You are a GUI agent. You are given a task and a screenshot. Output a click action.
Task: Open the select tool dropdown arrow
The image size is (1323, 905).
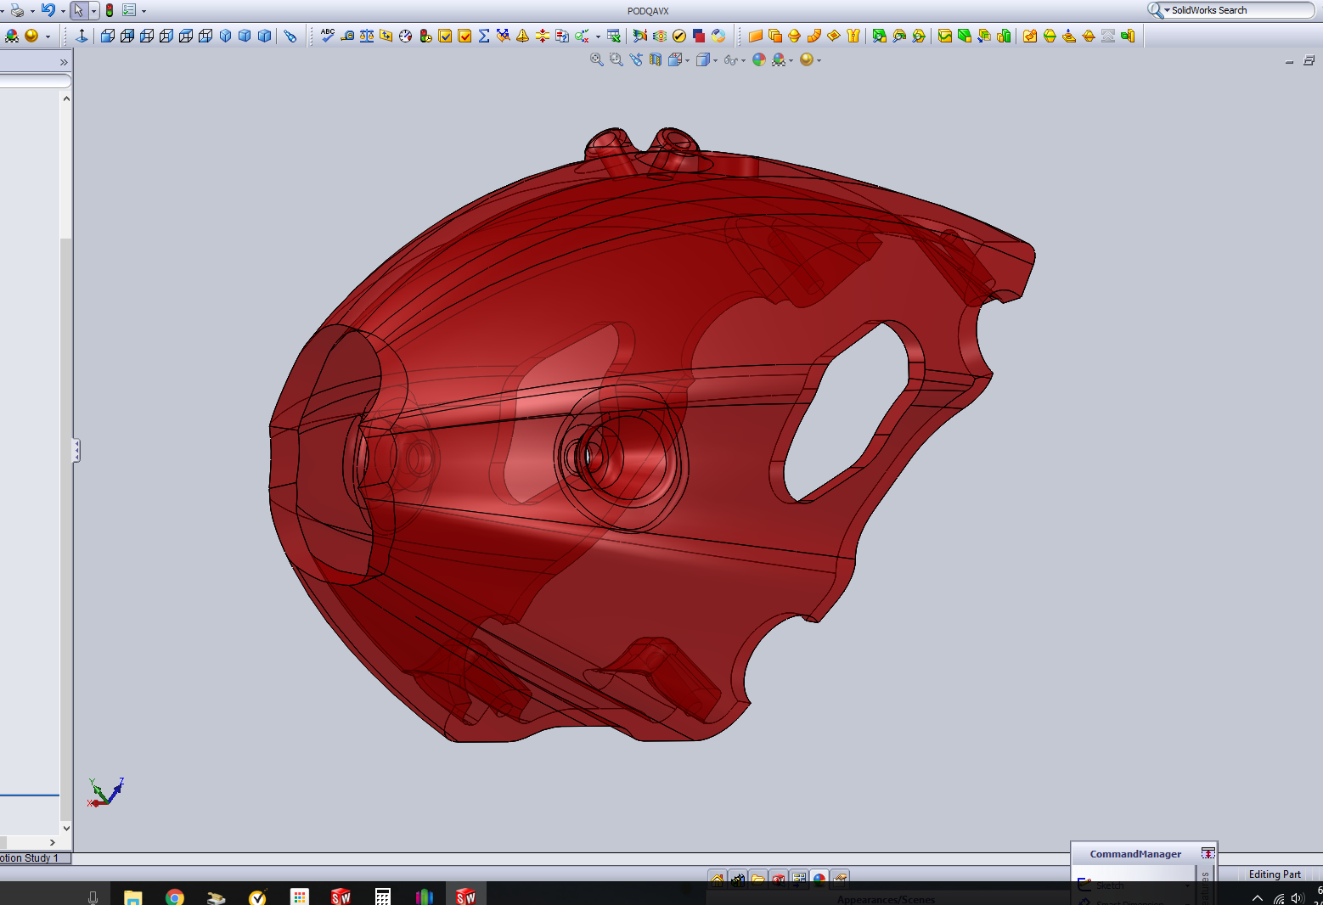pyautogui.click(x=93, y=11)
